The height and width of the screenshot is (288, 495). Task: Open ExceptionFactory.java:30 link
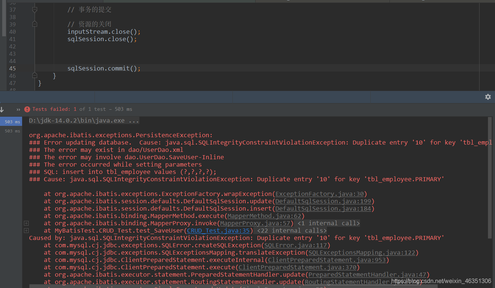tap(320, 194)
